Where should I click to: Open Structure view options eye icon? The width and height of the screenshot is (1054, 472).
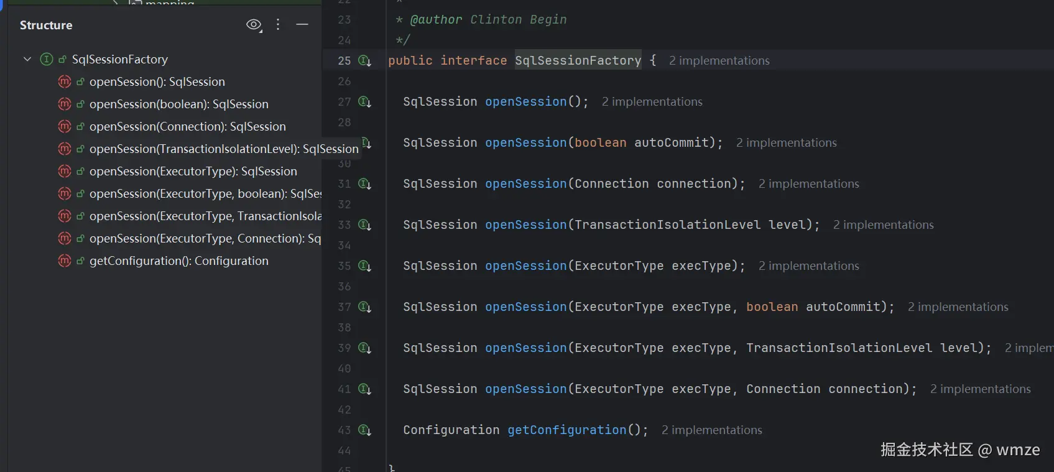click(x=254, y=25)
